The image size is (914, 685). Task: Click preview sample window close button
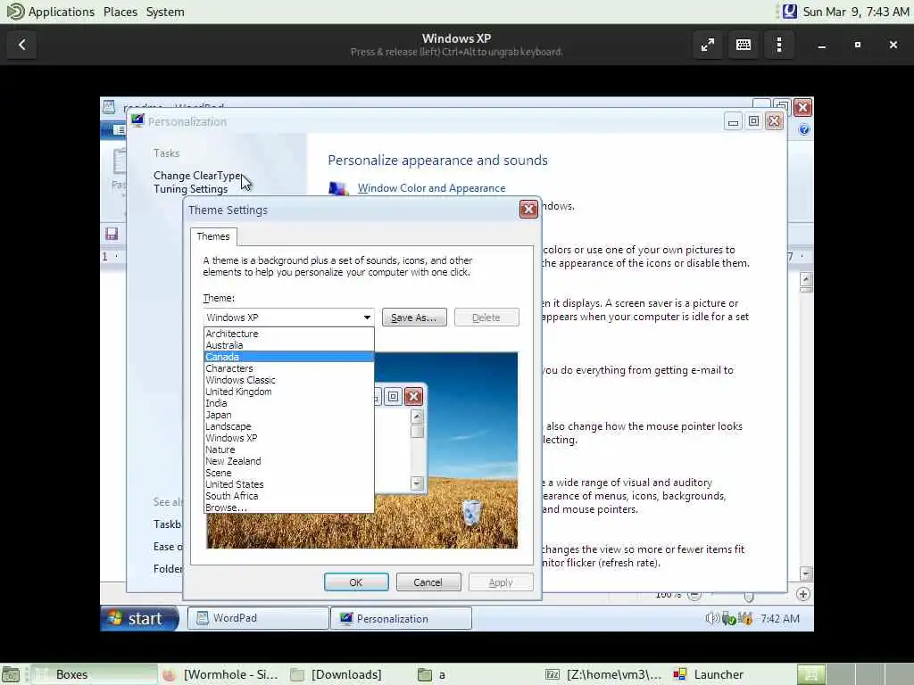[x=414, y=397]
